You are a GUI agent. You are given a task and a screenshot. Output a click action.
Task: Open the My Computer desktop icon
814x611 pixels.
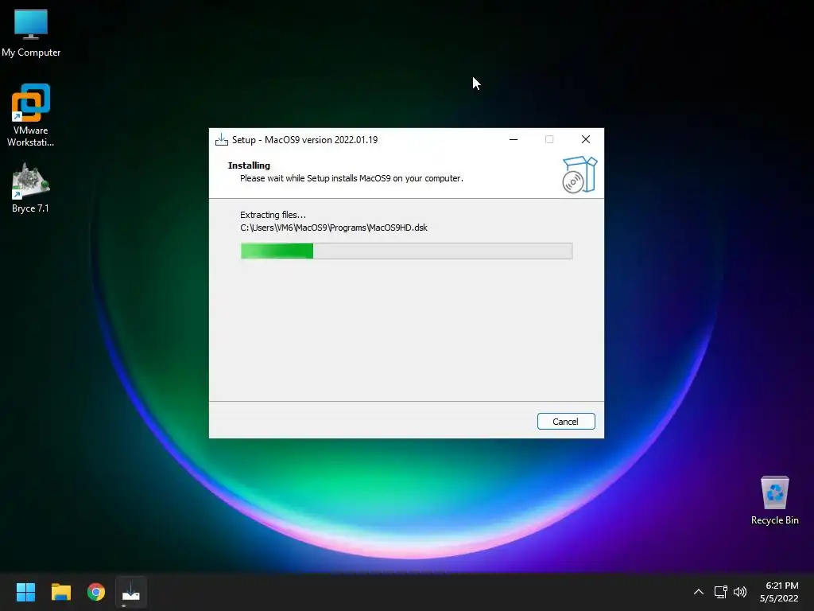click(x=31, y=32)
